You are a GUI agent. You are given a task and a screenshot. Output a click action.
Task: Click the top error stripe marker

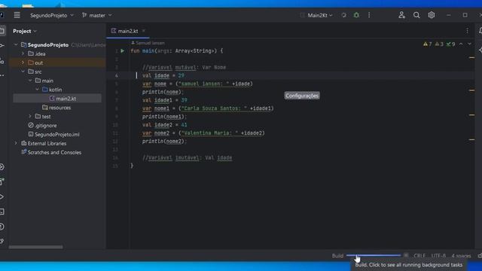click(471, 57)
